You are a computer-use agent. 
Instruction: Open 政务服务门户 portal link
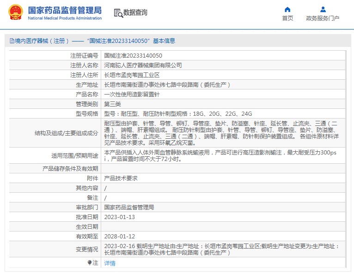tap(323, 18)
